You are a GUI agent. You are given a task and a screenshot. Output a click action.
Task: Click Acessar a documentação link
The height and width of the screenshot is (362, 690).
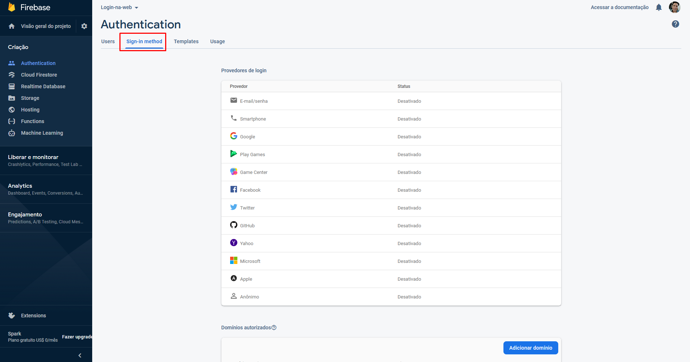[x=620, y=7]
